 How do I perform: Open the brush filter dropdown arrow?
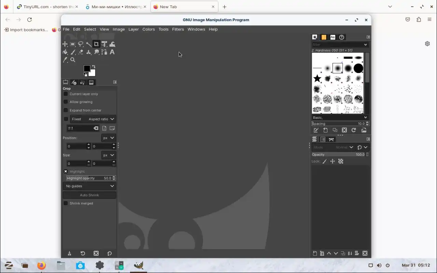point(365,44)
